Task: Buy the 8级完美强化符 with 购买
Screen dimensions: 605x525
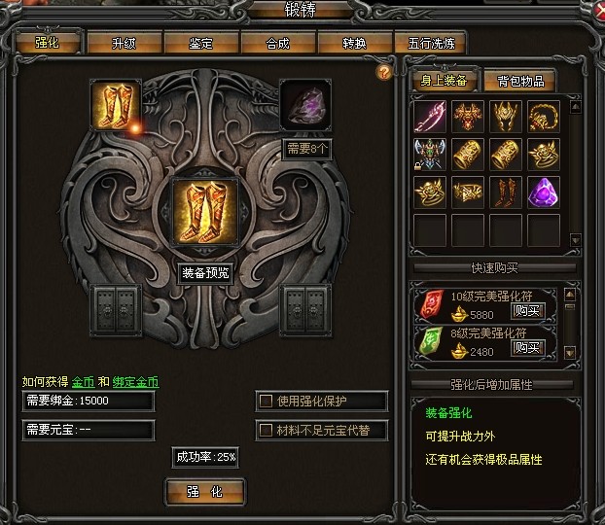Action: coord(527,348)
